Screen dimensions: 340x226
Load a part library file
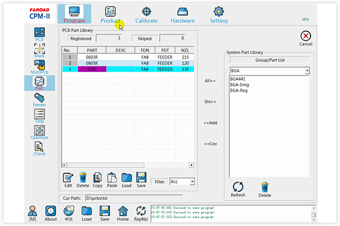(127, 180)
